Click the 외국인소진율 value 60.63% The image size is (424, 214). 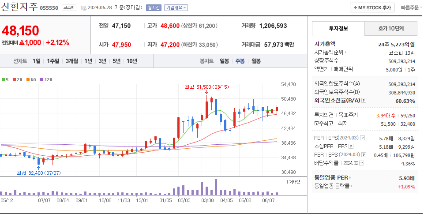405,101
